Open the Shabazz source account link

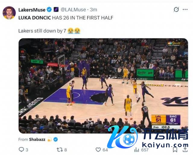pyautogui.click(x=37, y=140)
